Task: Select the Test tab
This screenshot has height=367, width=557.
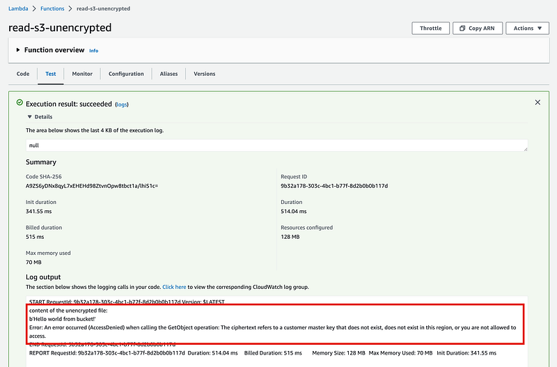Action: [x=50, y=74]
